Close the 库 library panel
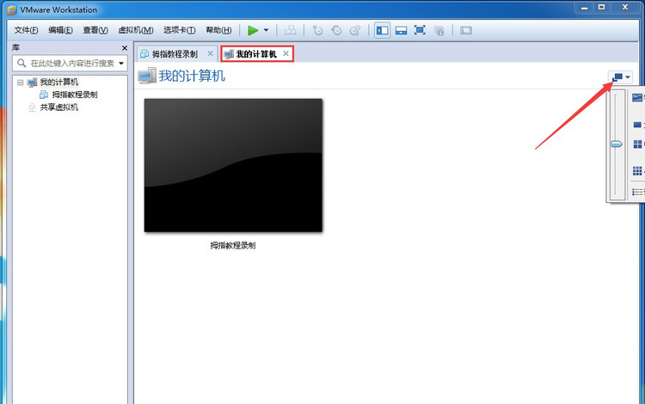This screenshot has height=404, width=645. click(x=125, y=48)
